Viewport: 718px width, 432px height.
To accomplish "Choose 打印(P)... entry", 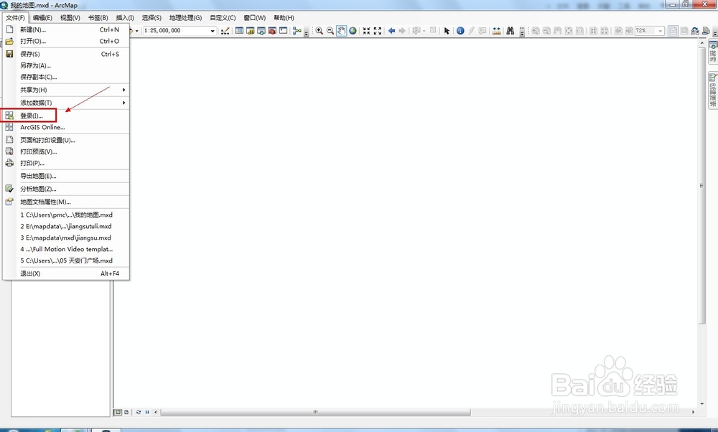I will coord(66,163).
